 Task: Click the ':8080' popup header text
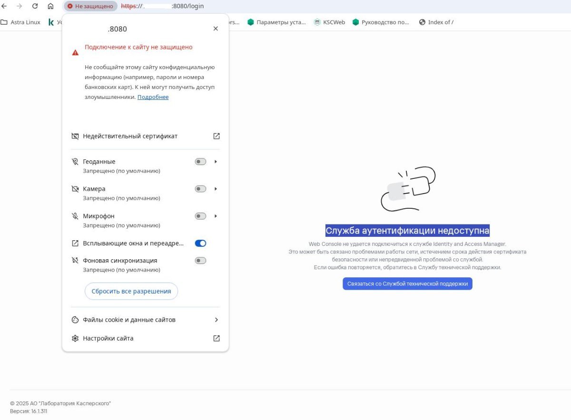click(x=118, y=29)
